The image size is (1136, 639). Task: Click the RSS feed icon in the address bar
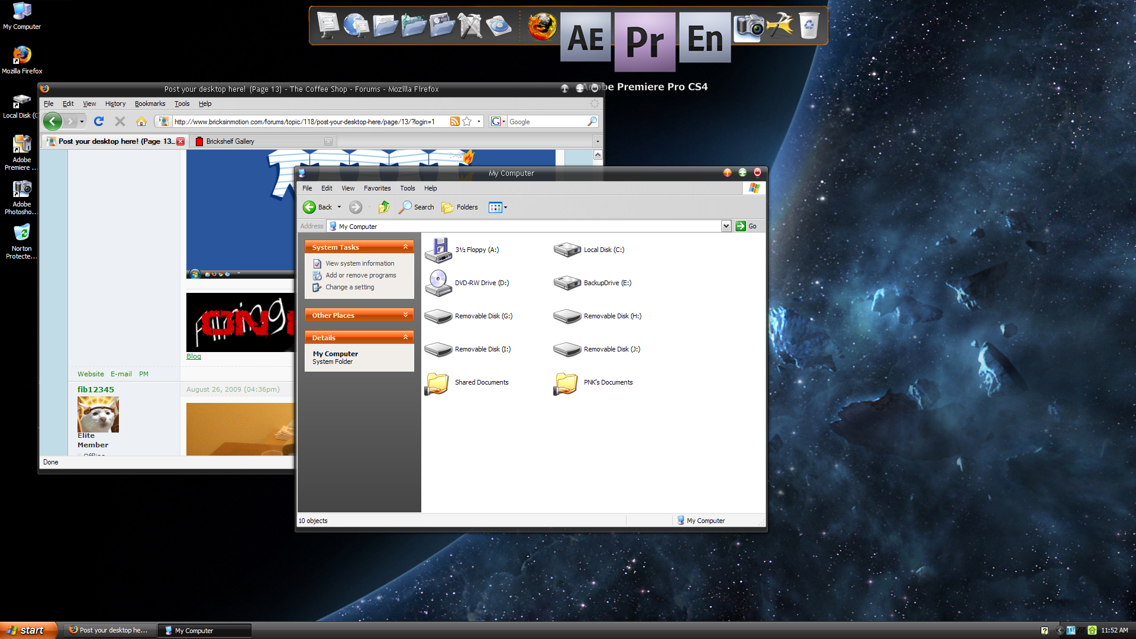[x=454, y=121]
